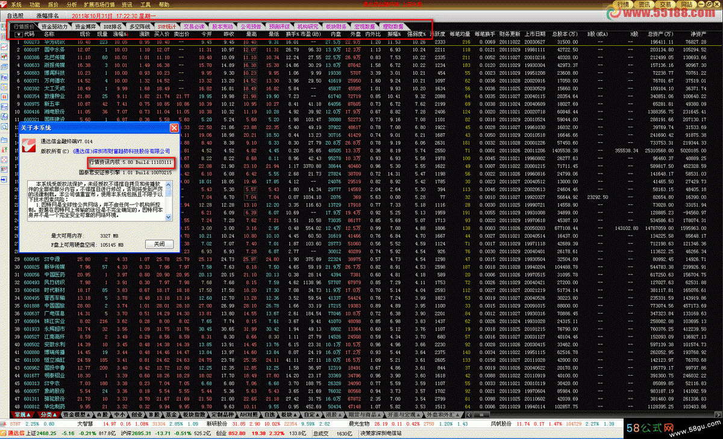Close the 关于本系统 dialog with red X
Image resolution: width=723 pixels, height=439 pixels.
click(x=174, y=128)
